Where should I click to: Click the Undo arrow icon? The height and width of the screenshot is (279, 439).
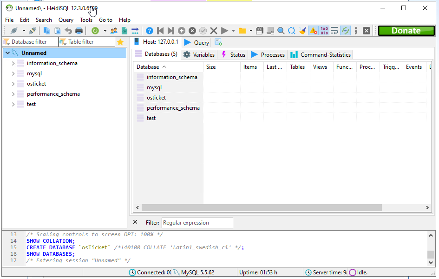tap(68, 31)
